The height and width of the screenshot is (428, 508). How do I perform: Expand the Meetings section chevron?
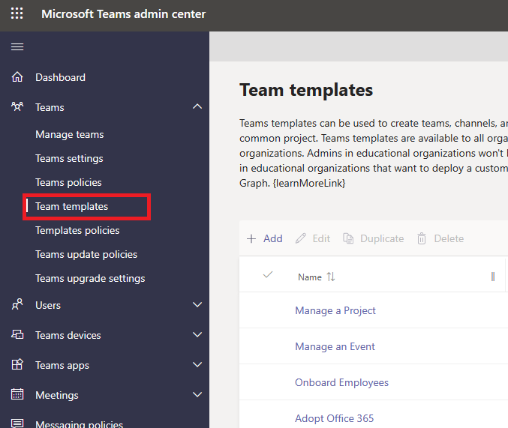tap(197, 395)
